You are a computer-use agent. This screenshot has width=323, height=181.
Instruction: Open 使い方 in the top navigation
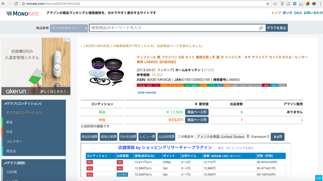pyautogui.click(x=287, y=13)
